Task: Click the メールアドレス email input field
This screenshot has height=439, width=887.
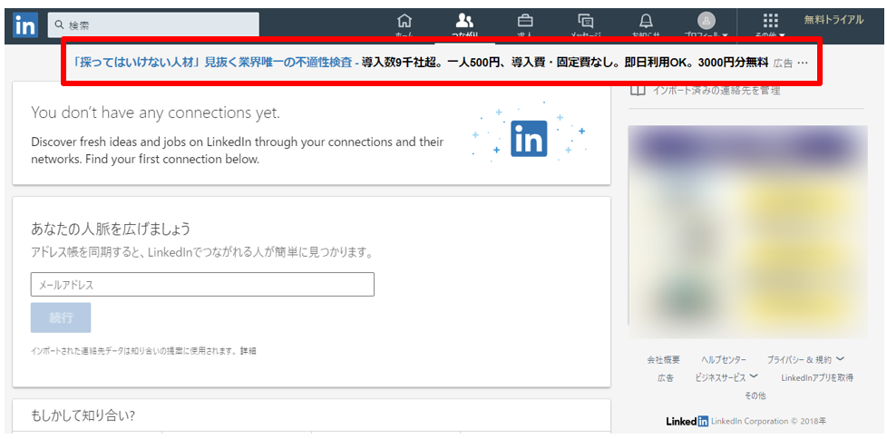Action: point(202,285)
